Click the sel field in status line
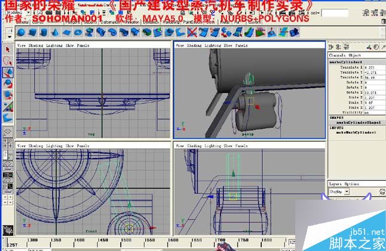Viewport: 386px width, 251px height. coord(335,13)
